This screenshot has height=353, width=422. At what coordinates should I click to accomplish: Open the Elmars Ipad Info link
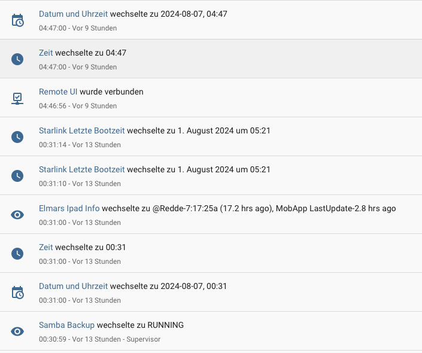69,208
